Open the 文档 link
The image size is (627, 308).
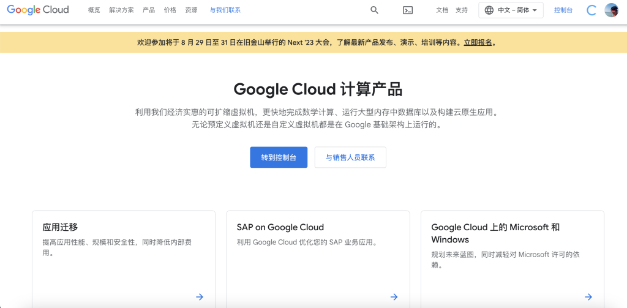(x=442, y=10)
